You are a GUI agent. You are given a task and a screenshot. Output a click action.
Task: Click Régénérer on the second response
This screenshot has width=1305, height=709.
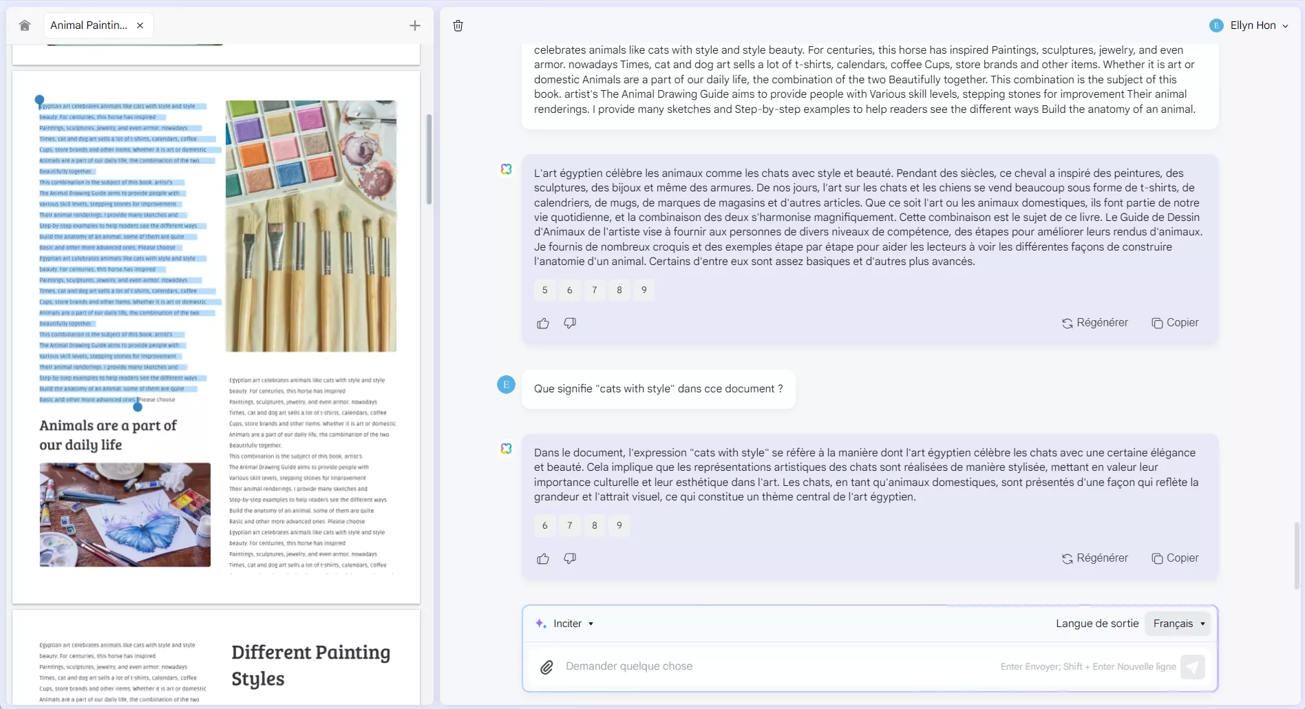(x=1095, y=558)
